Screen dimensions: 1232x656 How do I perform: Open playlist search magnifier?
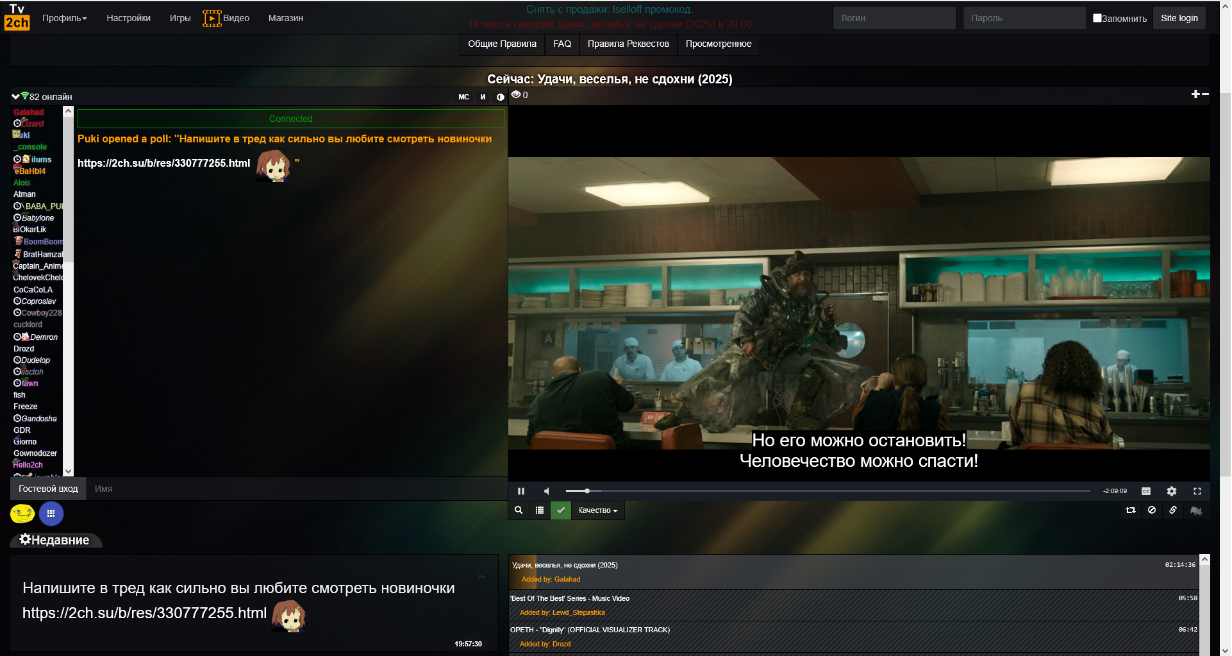pyautogui.click(x=519, y=510)
